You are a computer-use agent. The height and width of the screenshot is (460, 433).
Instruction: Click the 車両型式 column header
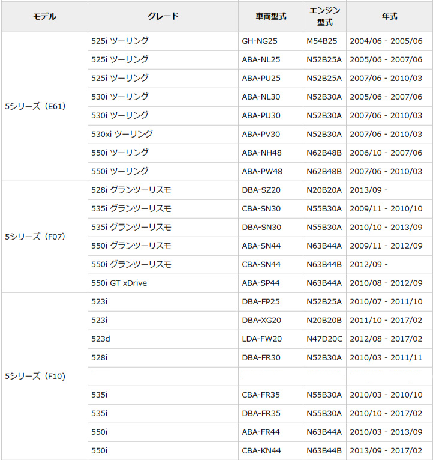coord(270,16)
